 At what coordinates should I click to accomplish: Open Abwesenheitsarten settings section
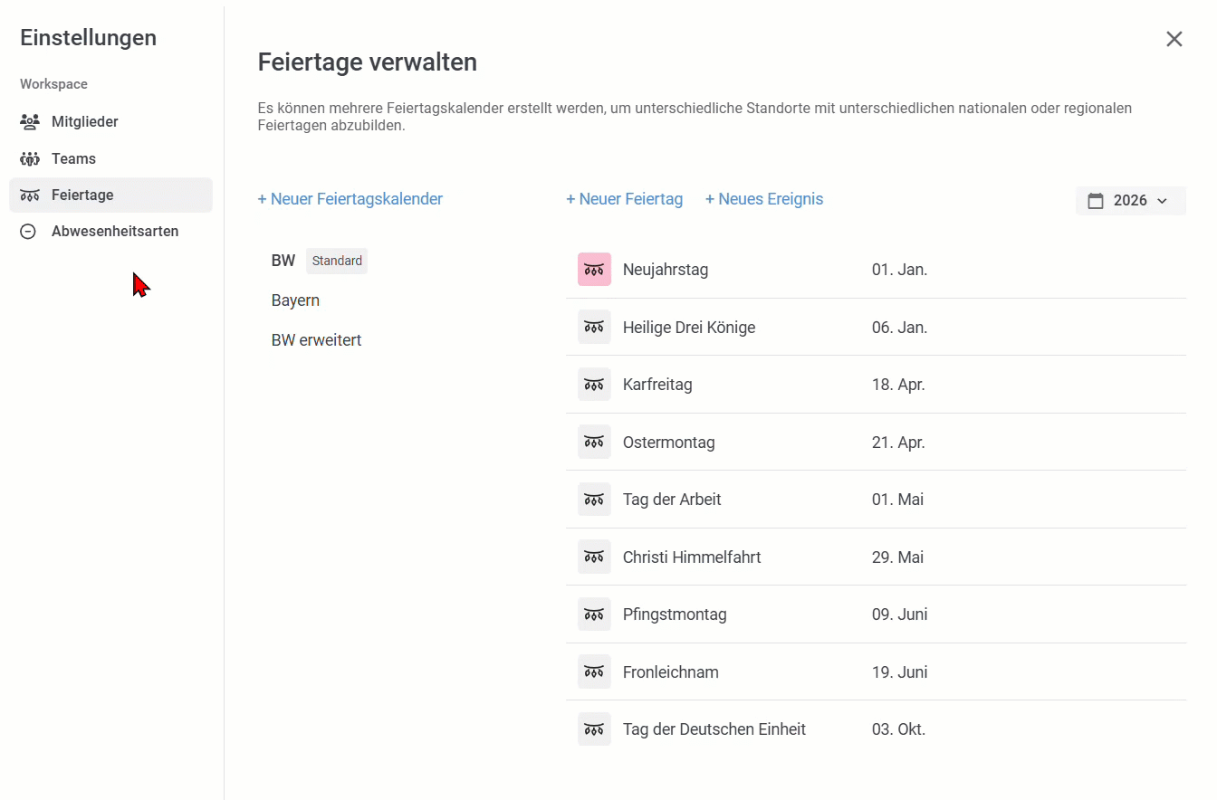point(114,232)
